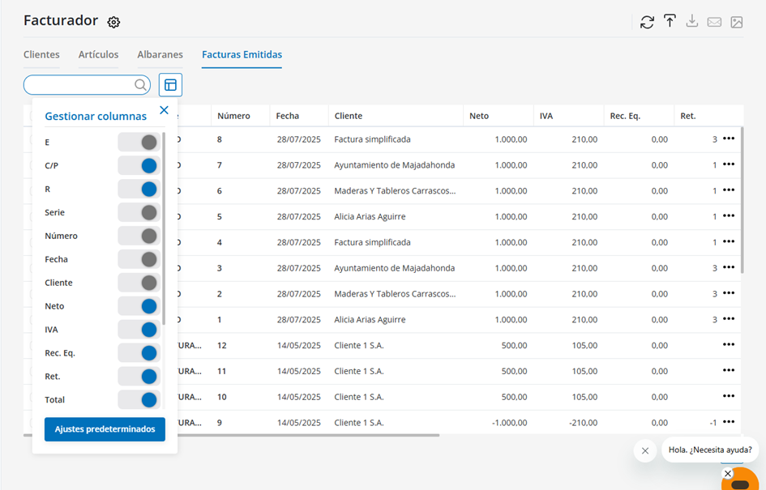
Task: Open the three-dot menu for invoice 8
Action: [x=729, y=139]
